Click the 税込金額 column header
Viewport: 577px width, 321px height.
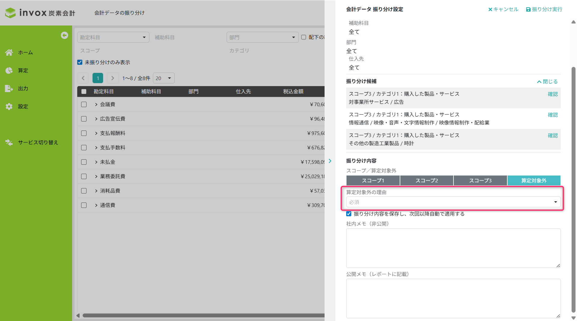[293, 91]
